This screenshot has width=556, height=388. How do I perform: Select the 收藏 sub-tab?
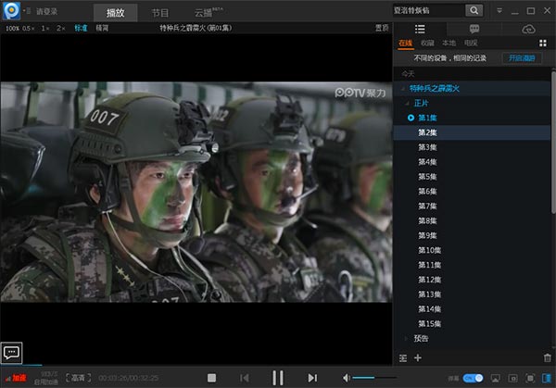pos(427,44)
